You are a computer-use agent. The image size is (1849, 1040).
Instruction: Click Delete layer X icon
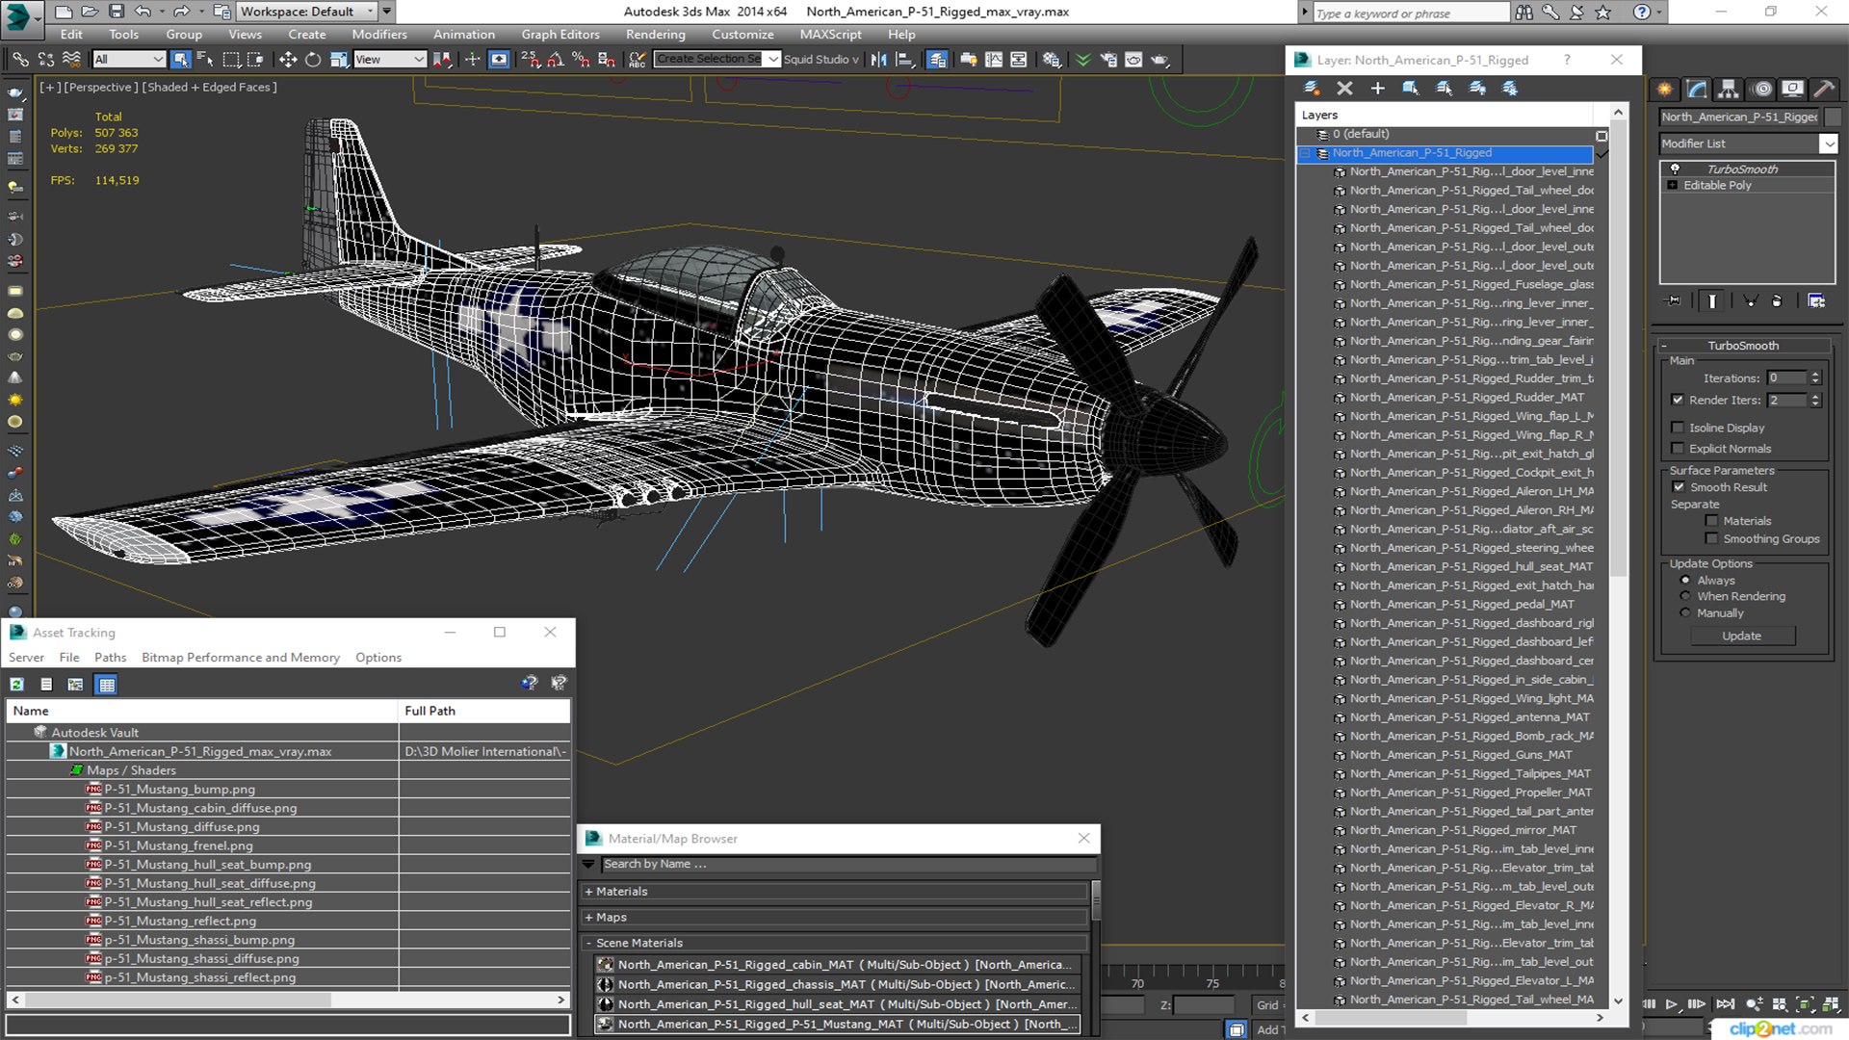tap(1344, 89)
